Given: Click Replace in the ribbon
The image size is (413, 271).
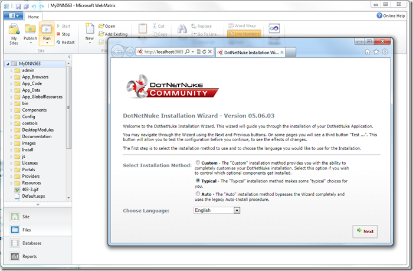Looking at the screenshot, I should tap(202, 26).
